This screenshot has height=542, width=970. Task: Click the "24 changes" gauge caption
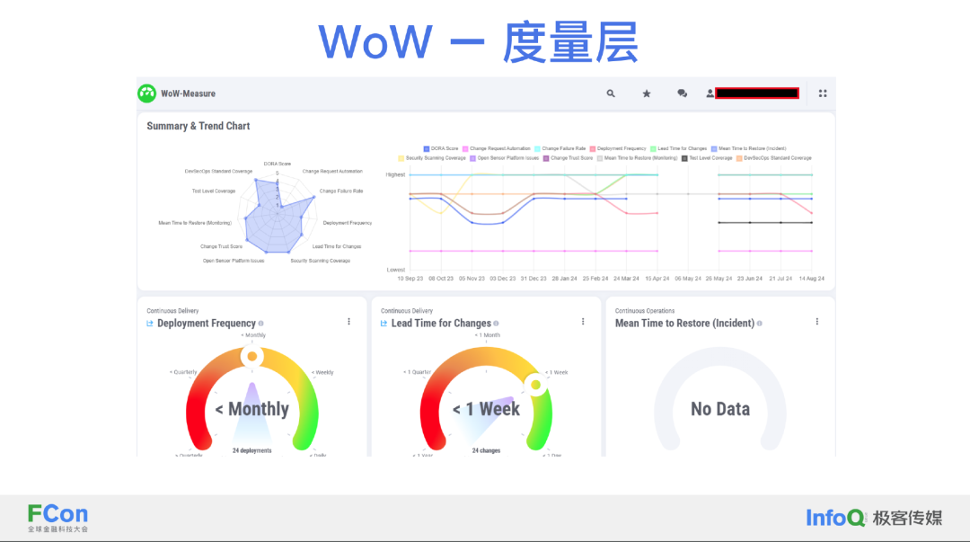486,450
